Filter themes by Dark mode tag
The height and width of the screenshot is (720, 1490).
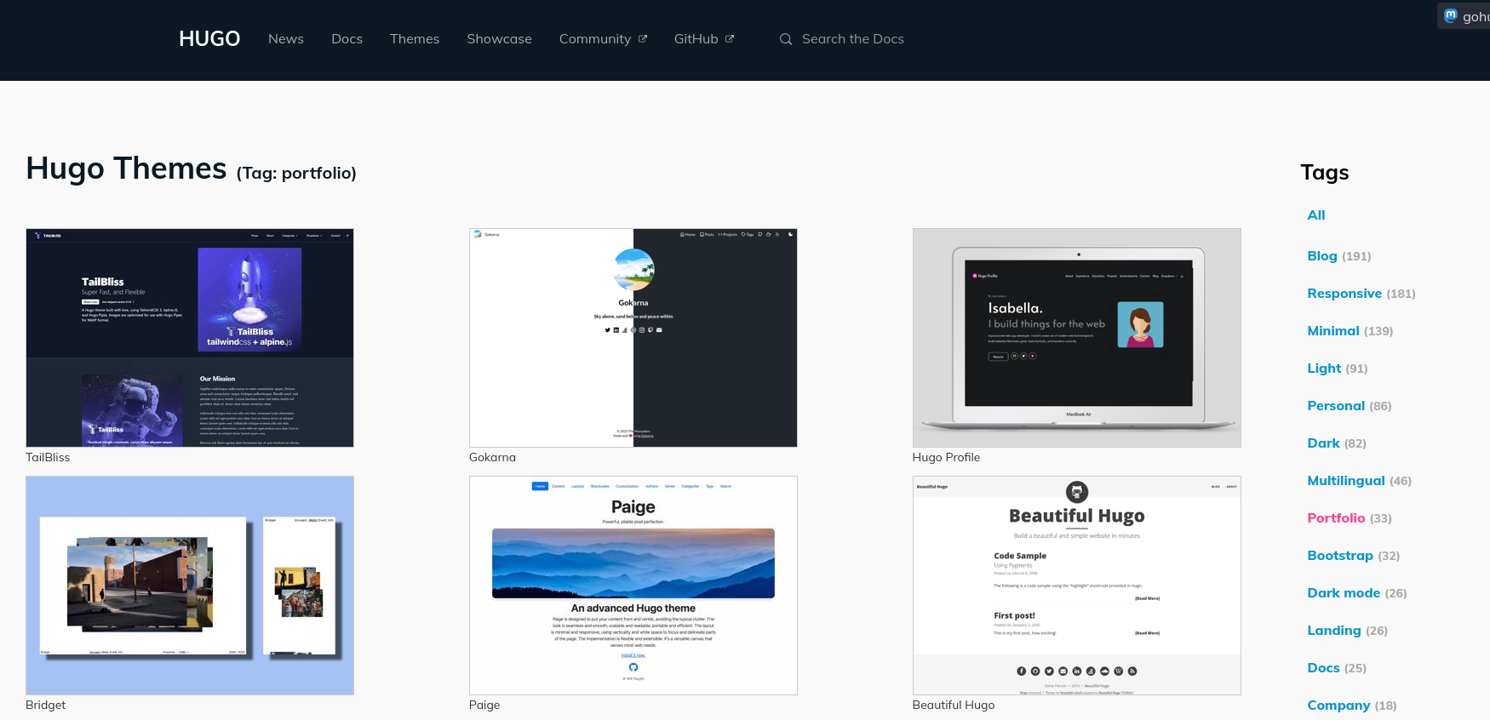pos(1344,593)
